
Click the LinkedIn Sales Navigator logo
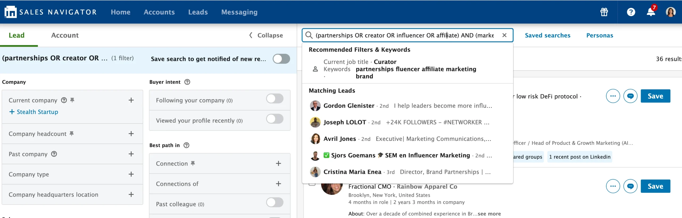tap(50, 12)
